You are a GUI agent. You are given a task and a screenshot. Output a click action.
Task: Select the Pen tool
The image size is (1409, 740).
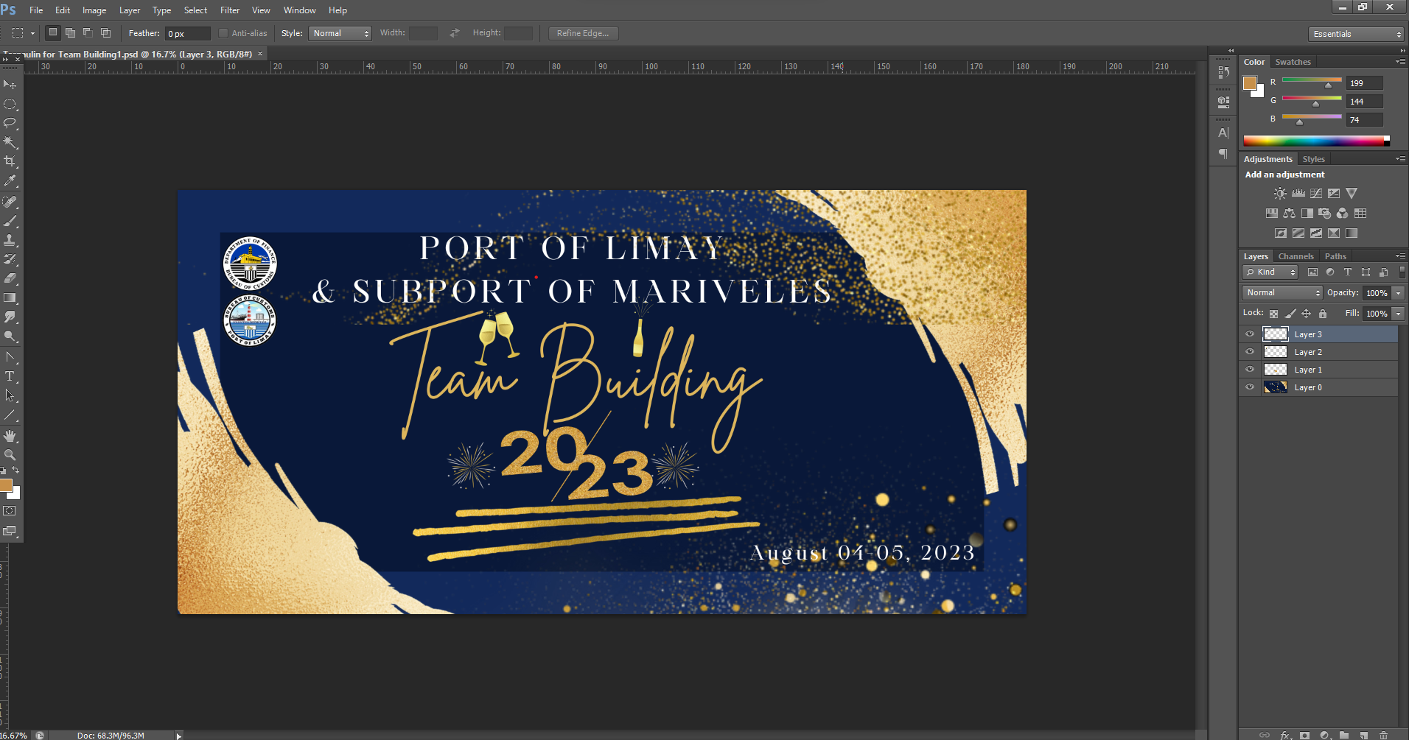[x=10, y=357]
